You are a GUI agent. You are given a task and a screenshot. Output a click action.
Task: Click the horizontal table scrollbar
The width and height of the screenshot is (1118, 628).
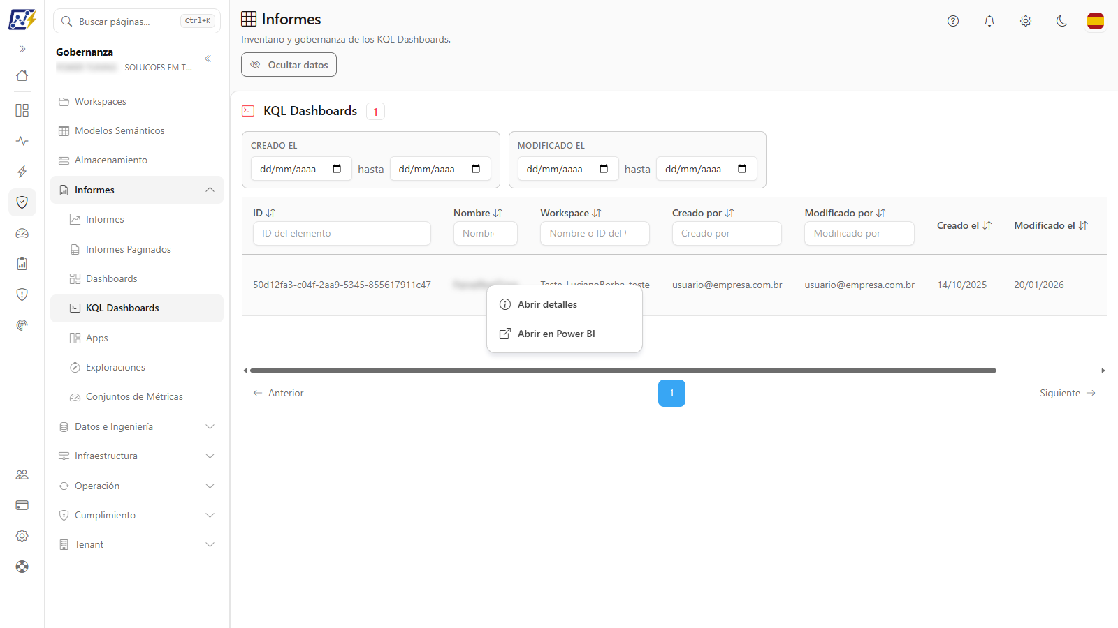623,371
